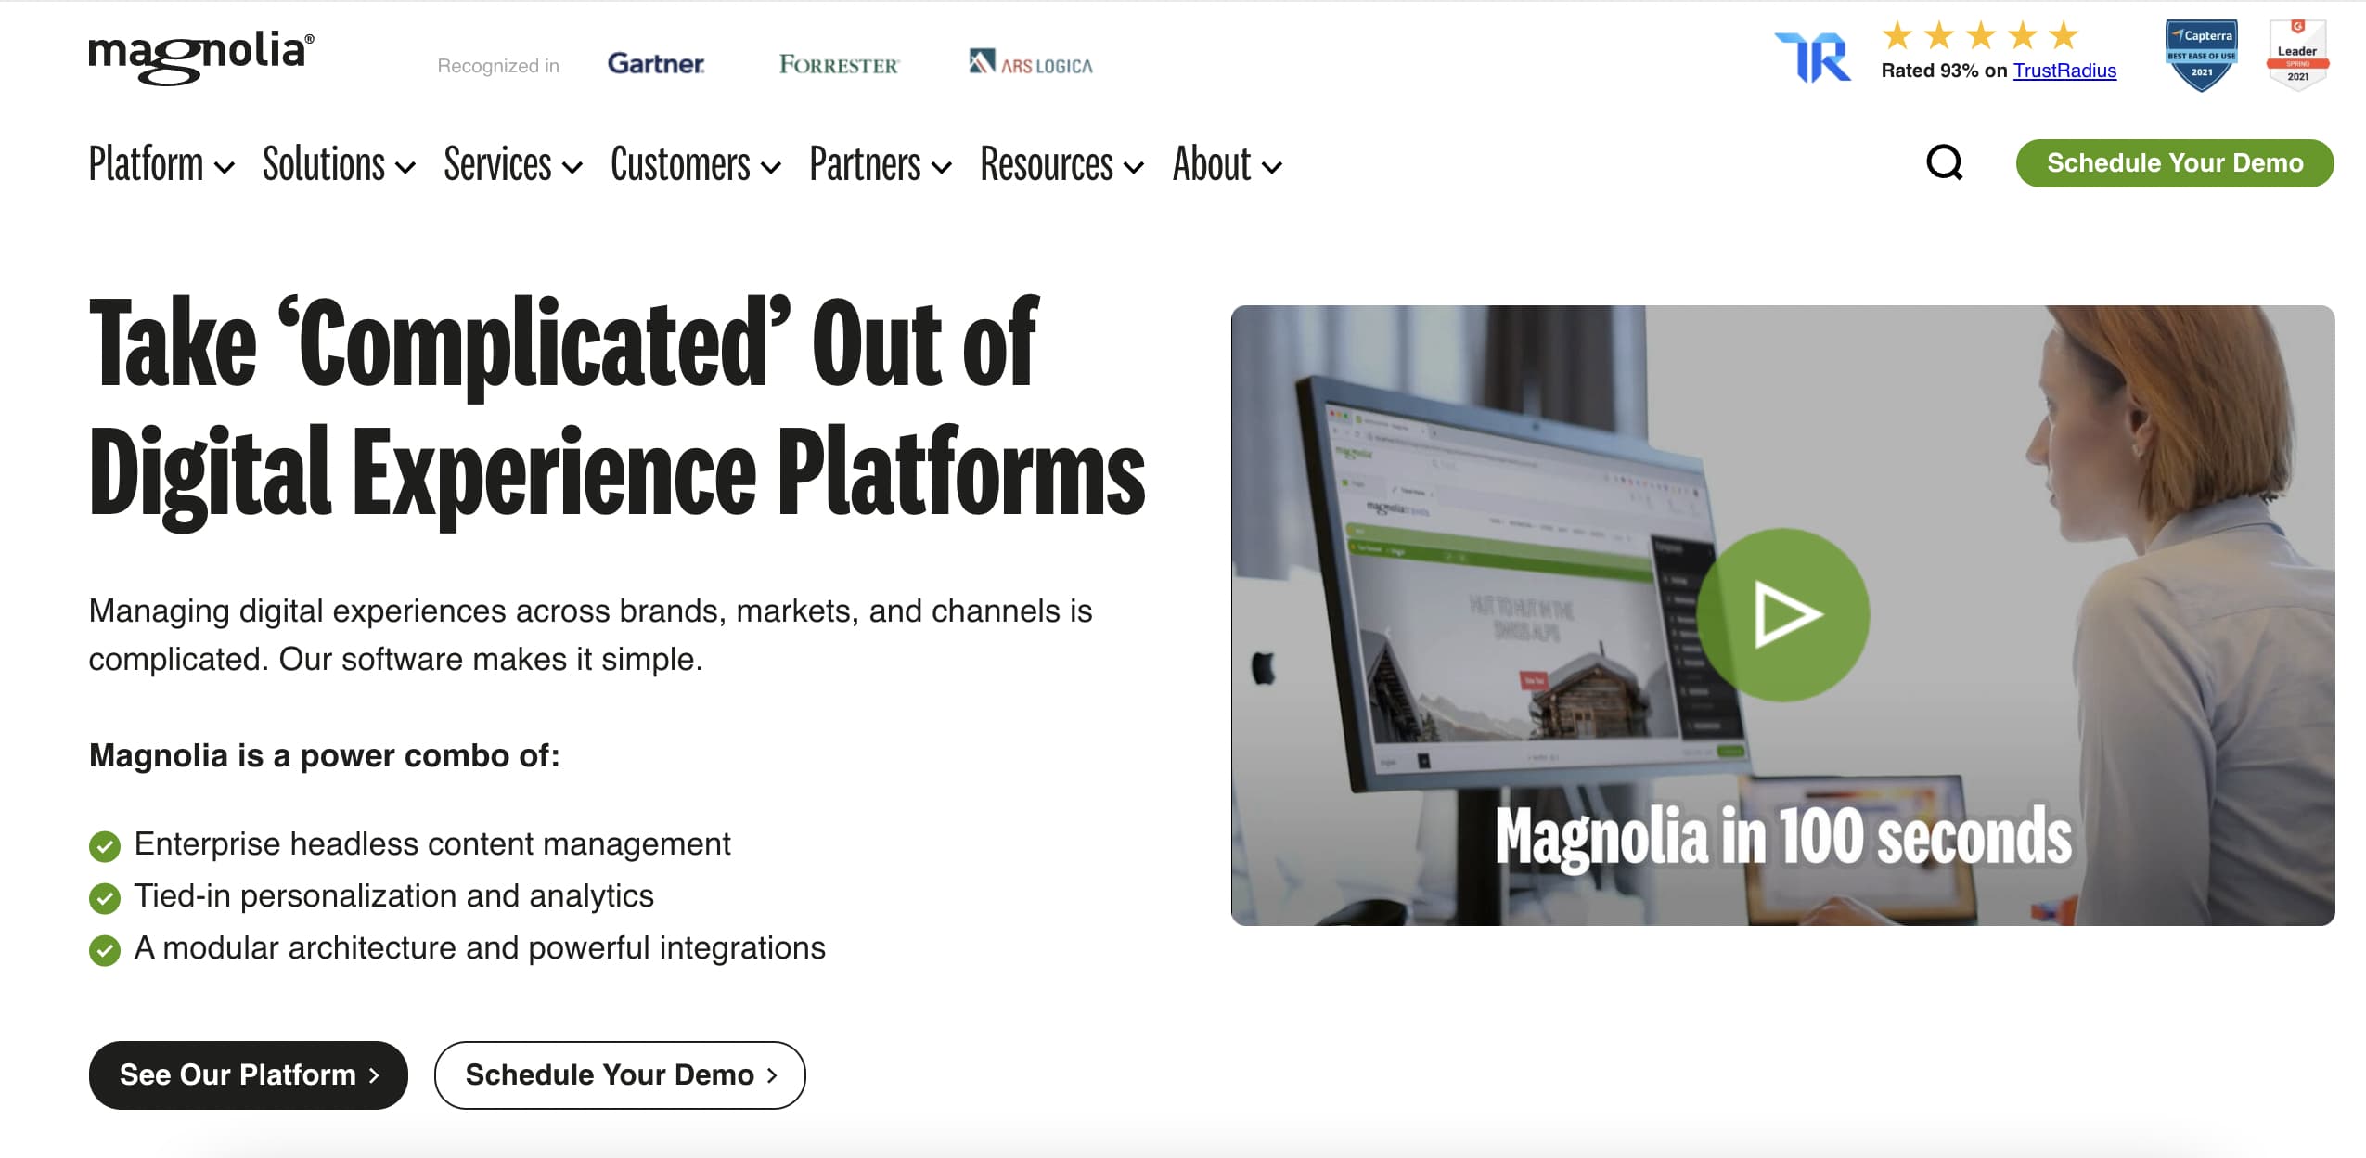Expand the Platform menu chevron
Viewport: 2366px width, 1158px height.
pyautogui.click(x=225, y=168)
